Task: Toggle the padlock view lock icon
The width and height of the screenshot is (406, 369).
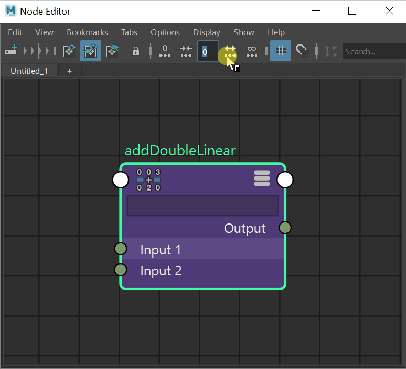Action: click(136, 51)
